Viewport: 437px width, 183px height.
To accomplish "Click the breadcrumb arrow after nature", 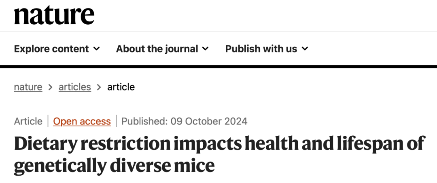I will tap(51, 87).
